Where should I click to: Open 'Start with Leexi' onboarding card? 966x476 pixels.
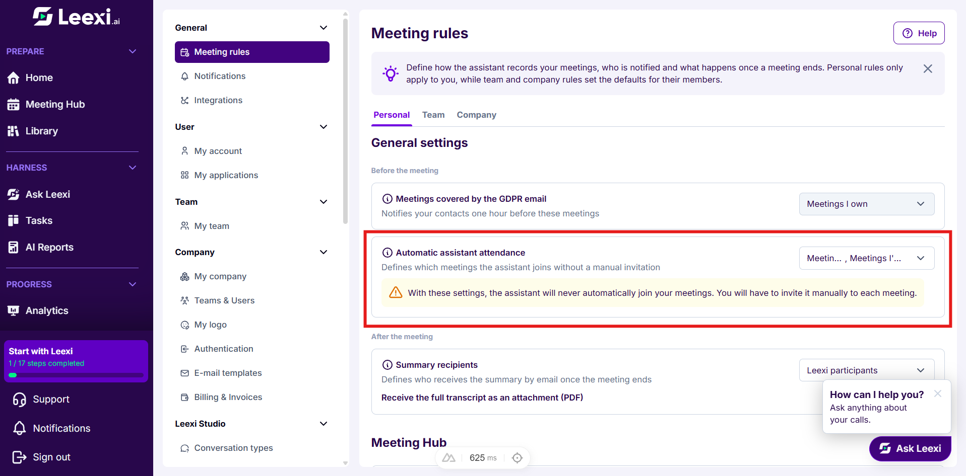76,361
